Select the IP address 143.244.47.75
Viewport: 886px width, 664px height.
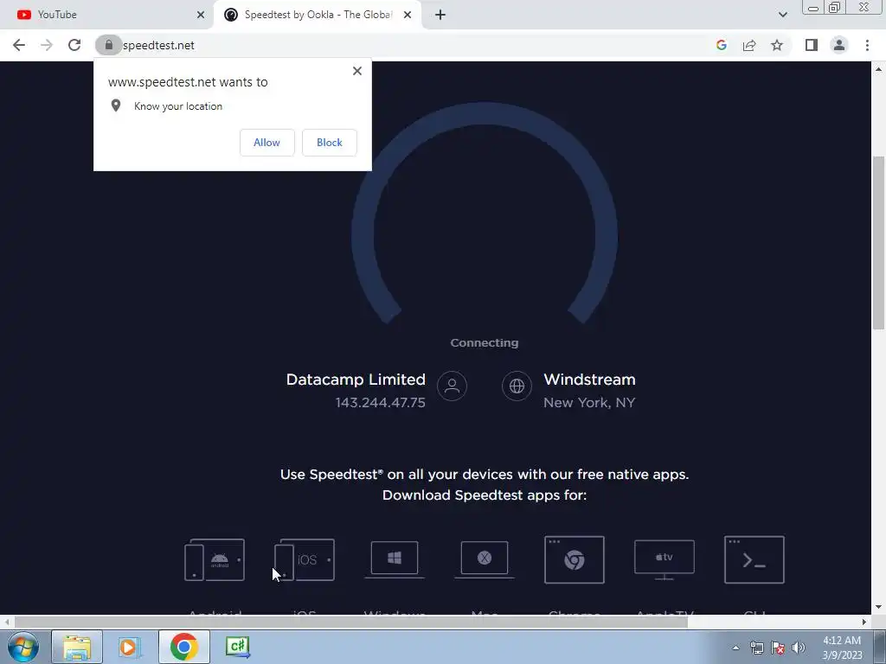coord(381,403)
